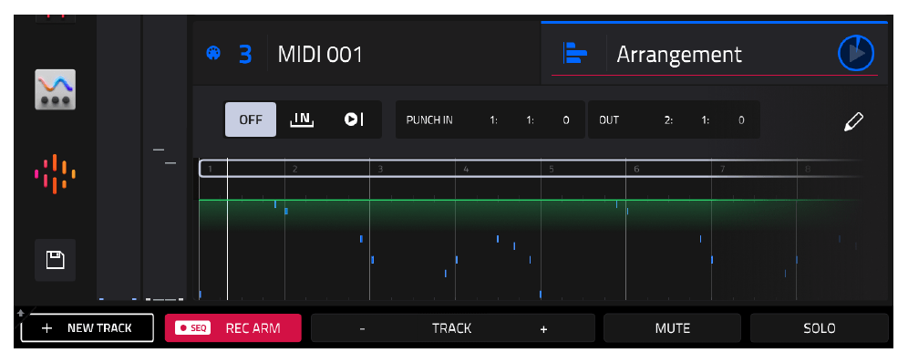Image resolution: width=908 pixels, height=363 pixels.
Task: Click NEW TRACK button
Action: click(88, 327)
